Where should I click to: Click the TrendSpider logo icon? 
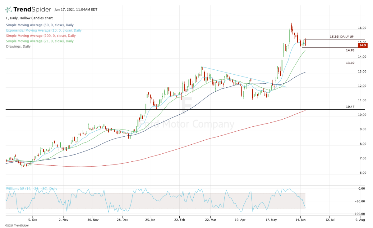(9, 9)
